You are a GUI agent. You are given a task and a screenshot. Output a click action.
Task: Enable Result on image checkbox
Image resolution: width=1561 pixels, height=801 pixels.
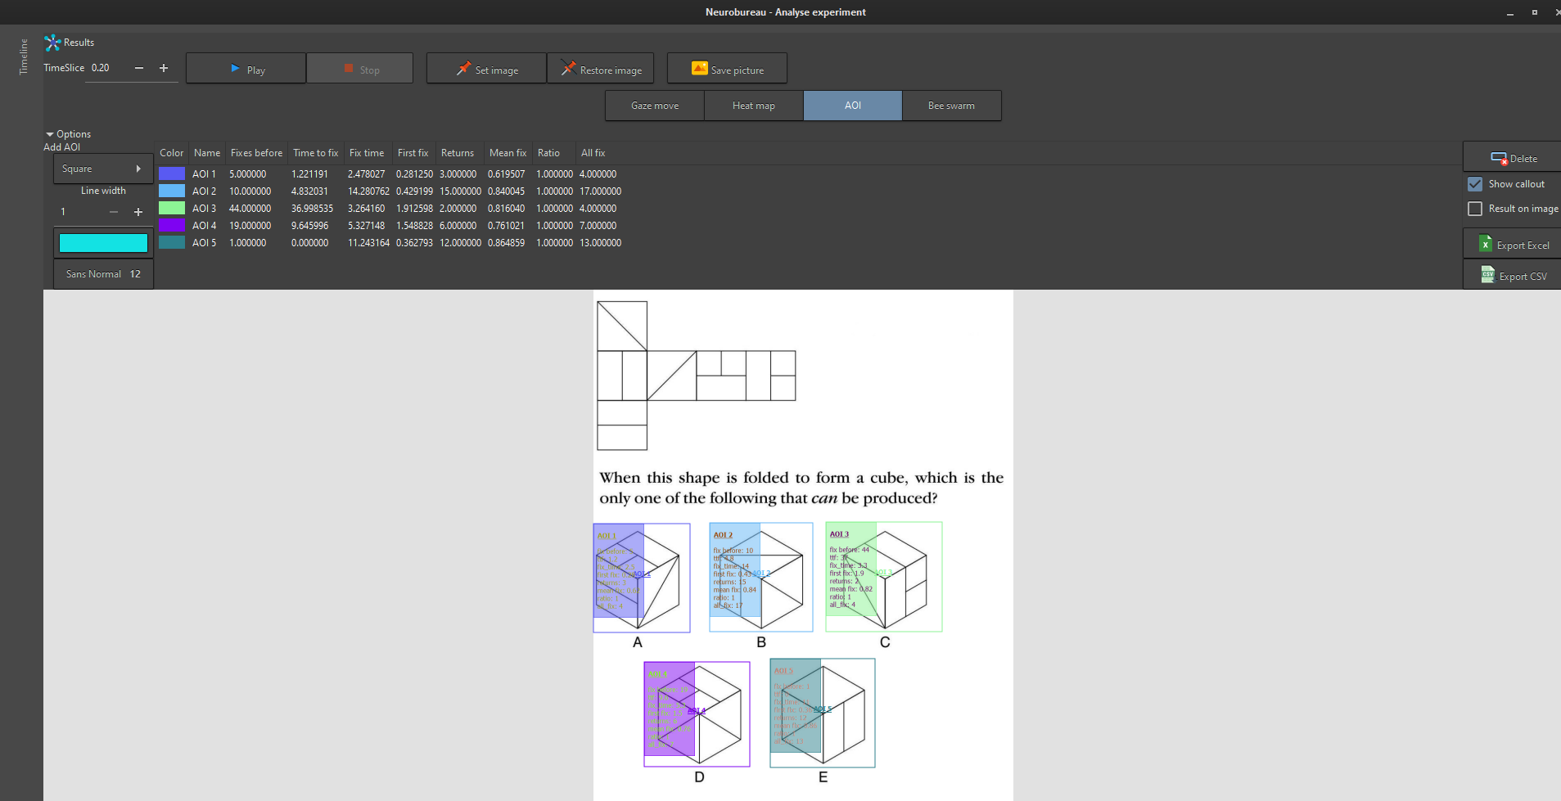coord(1475,209)
